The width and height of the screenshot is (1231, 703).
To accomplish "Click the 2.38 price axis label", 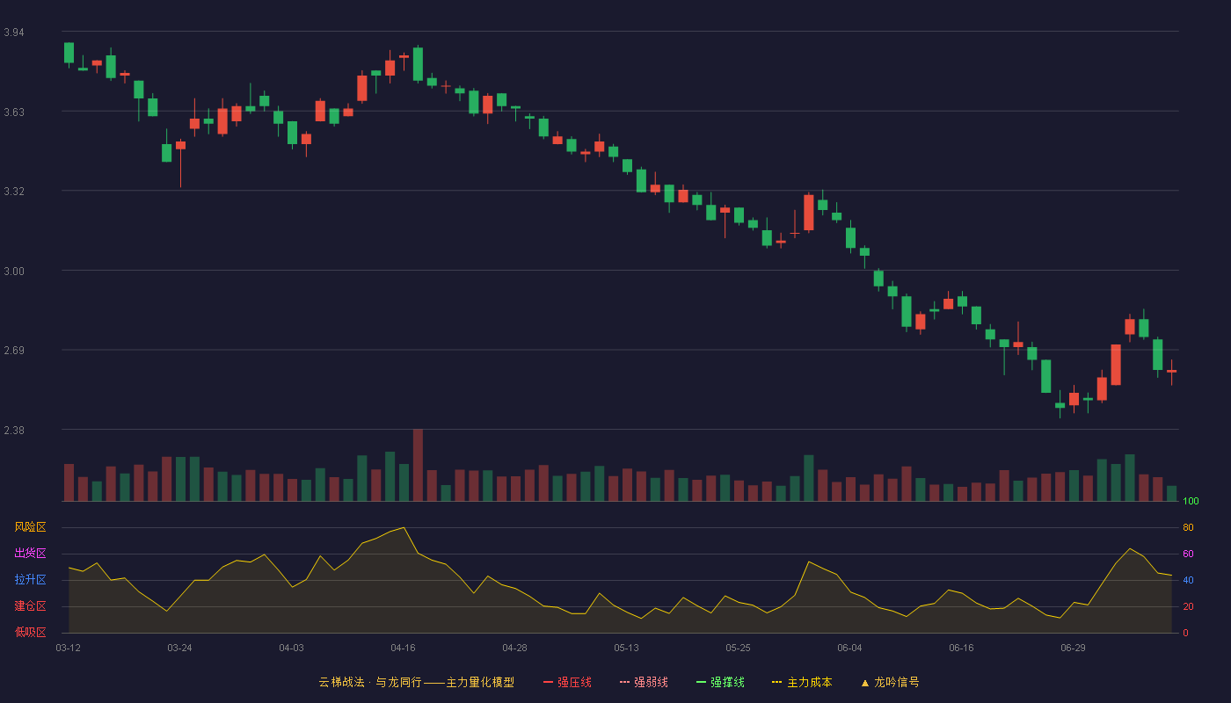I will click(14, 431).
